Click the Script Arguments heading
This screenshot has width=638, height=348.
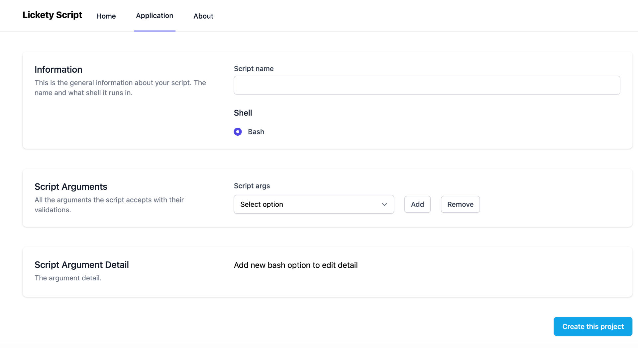(x=71, y=186)
